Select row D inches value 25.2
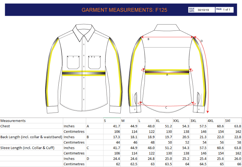The image size is (242, 167). 185,158
